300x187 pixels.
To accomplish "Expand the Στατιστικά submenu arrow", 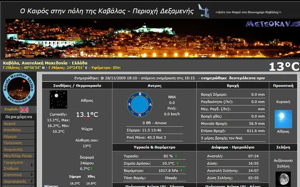I will click(32, 174).
